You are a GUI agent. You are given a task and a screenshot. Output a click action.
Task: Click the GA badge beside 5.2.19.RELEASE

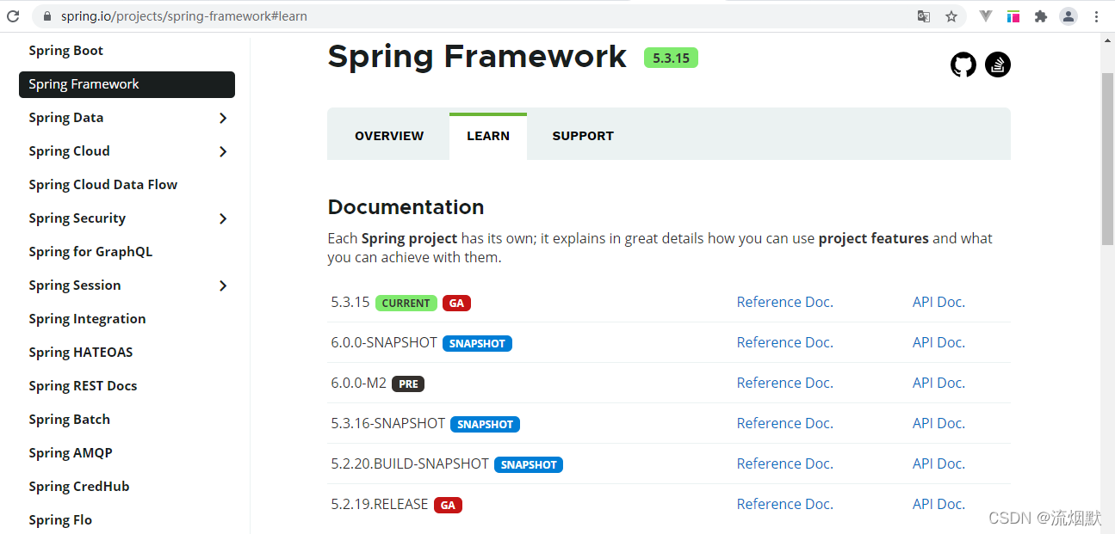448,505
